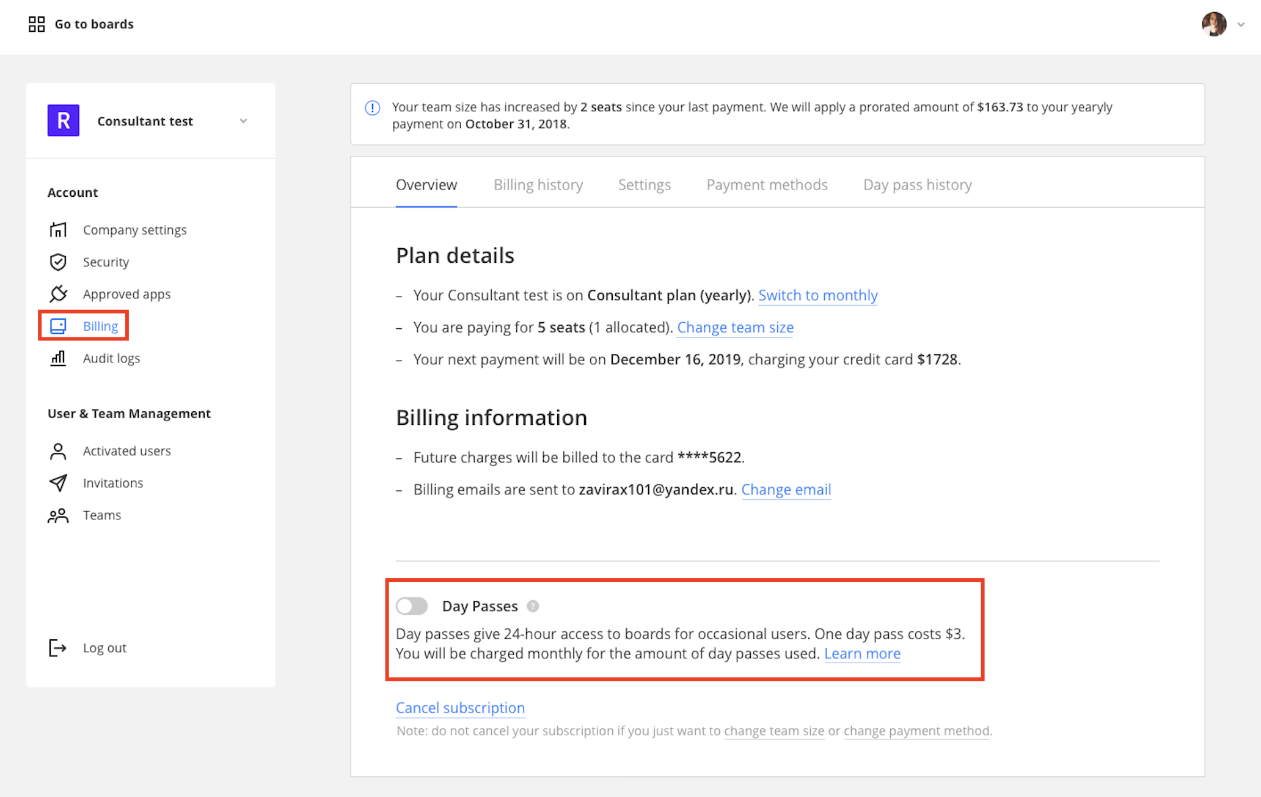Click the Teams people icon

coord(58,515)
